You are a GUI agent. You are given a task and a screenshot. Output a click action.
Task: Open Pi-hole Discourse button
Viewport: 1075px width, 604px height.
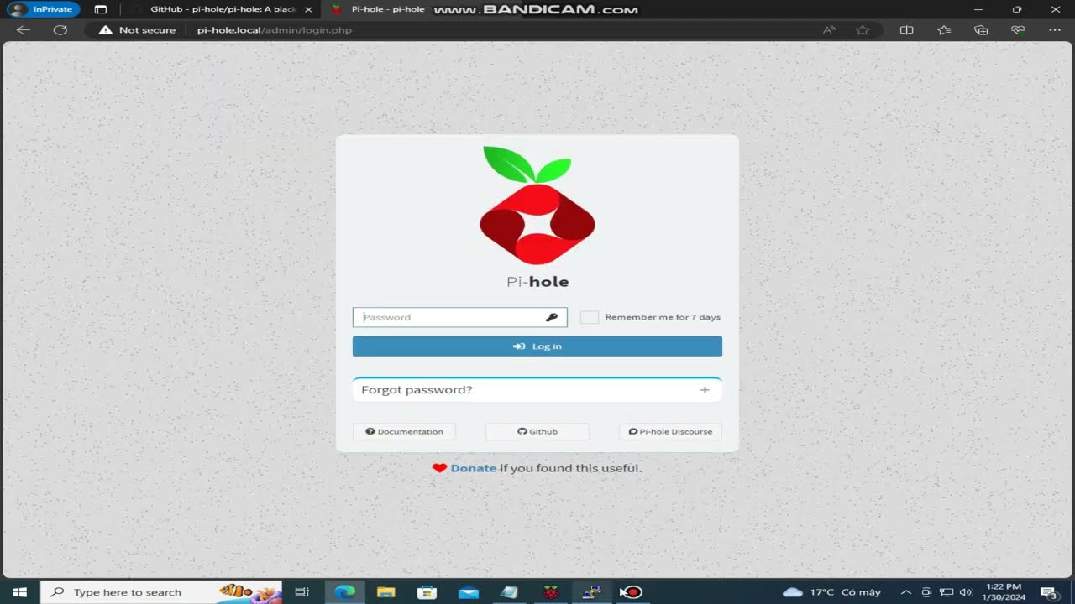tap(670, 431)
